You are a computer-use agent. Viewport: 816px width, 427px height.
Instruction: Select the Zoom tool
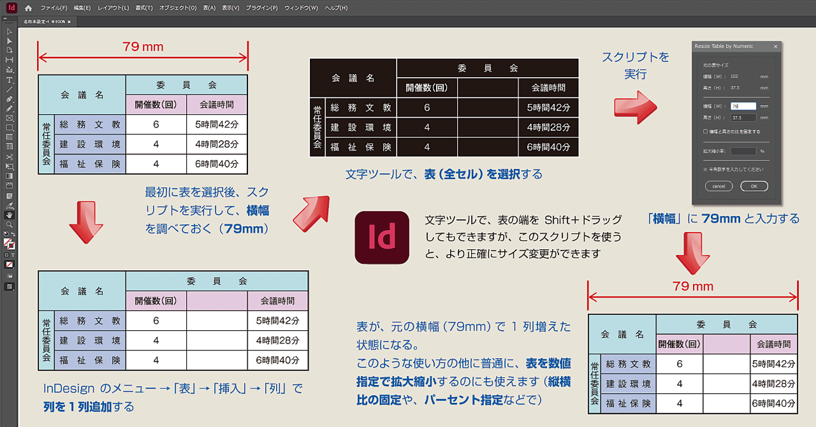click(x=8, y=224)
